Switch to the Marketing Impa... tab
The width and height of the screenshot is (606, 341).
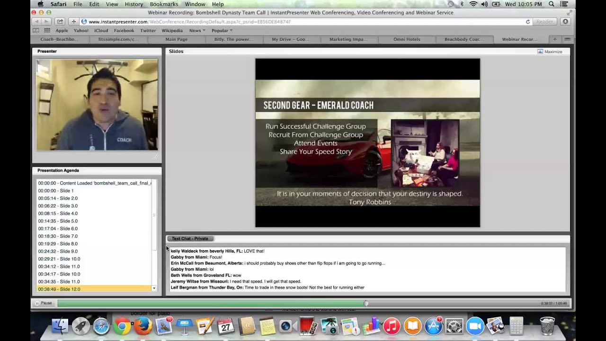(348, 39)
